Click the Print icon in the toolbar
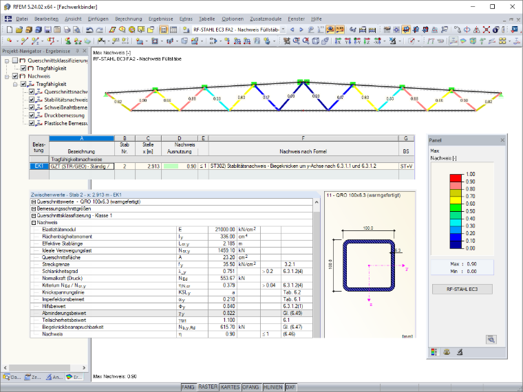Screen dimensions: 523x392 [x=67, y=30]
